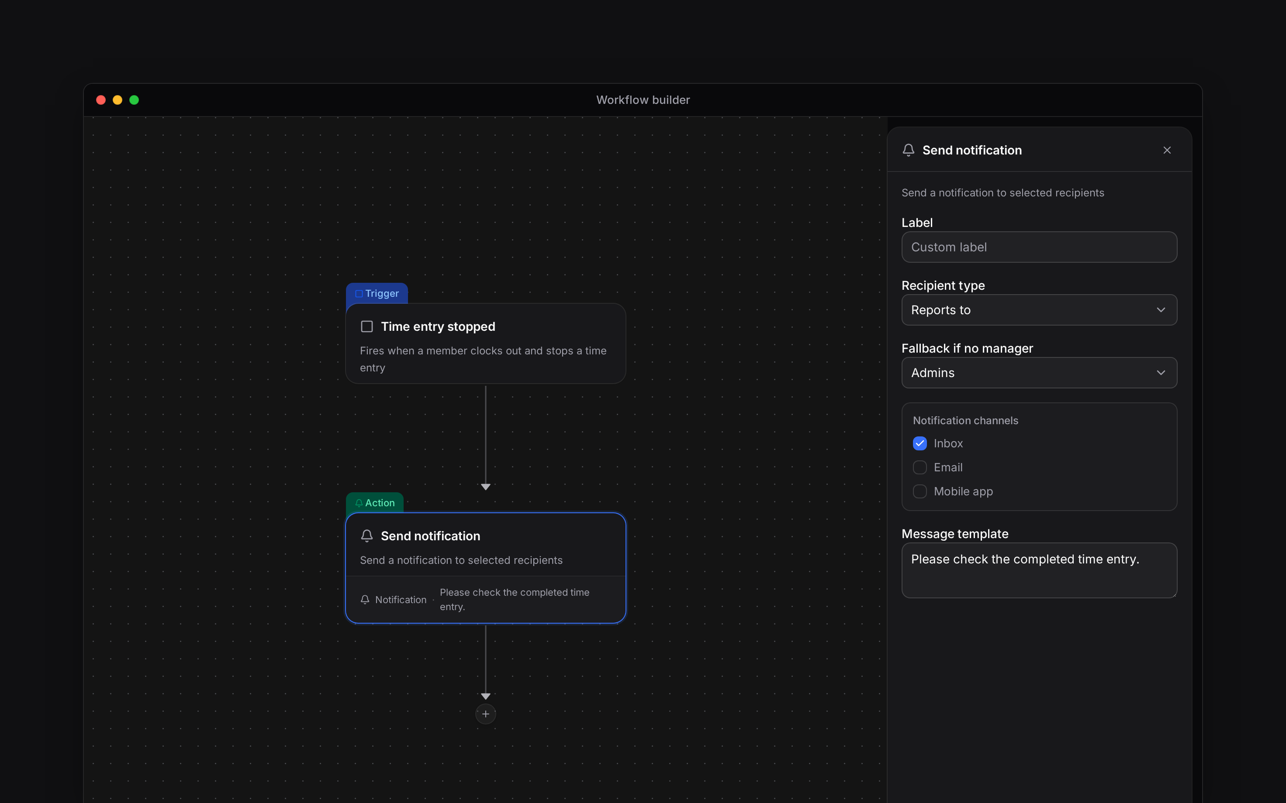Viewport: 1286px width, 803px height.
Task: Open the Recipient type dropdown
Action: pos(1039,309)
